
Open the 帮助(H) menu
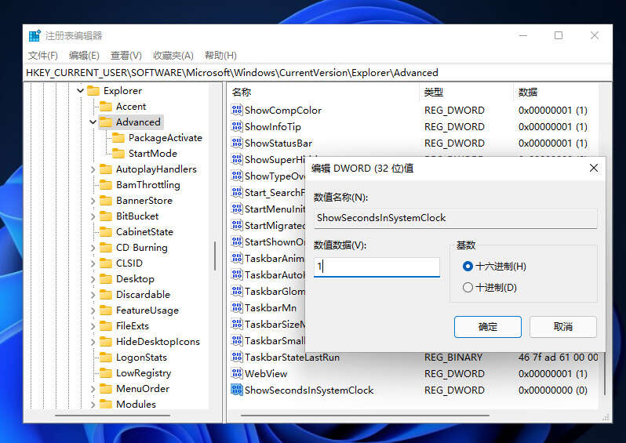coord(220,55)
